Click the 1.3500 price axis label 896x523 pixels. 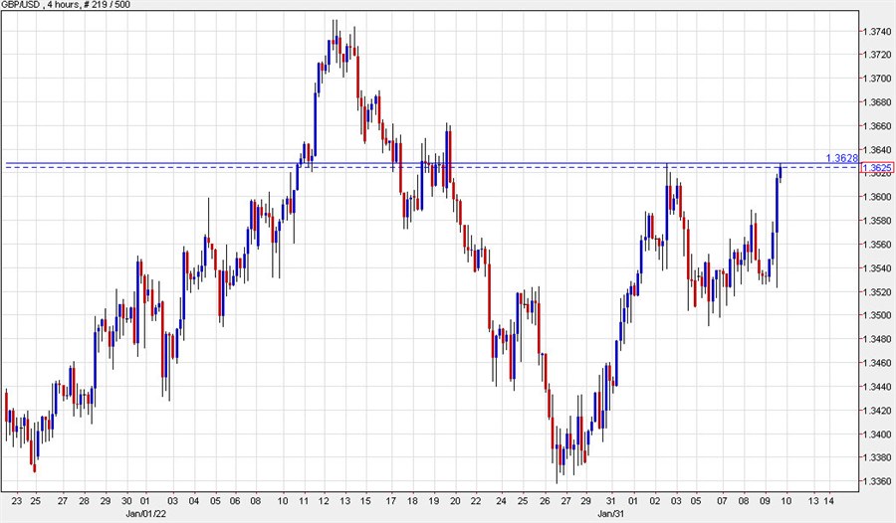pos(876,316)
